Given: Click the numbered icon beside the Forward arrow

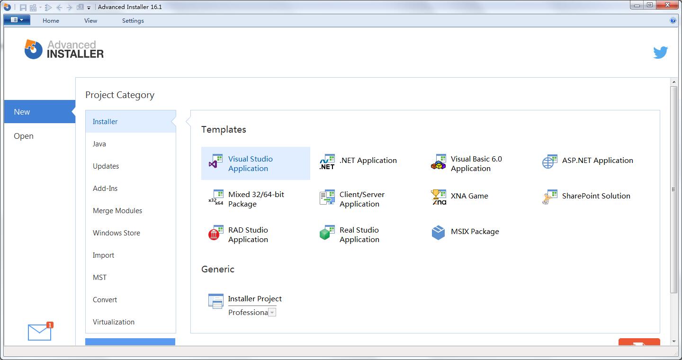Looking at the screenshot, I should click(x=80, y=7).
